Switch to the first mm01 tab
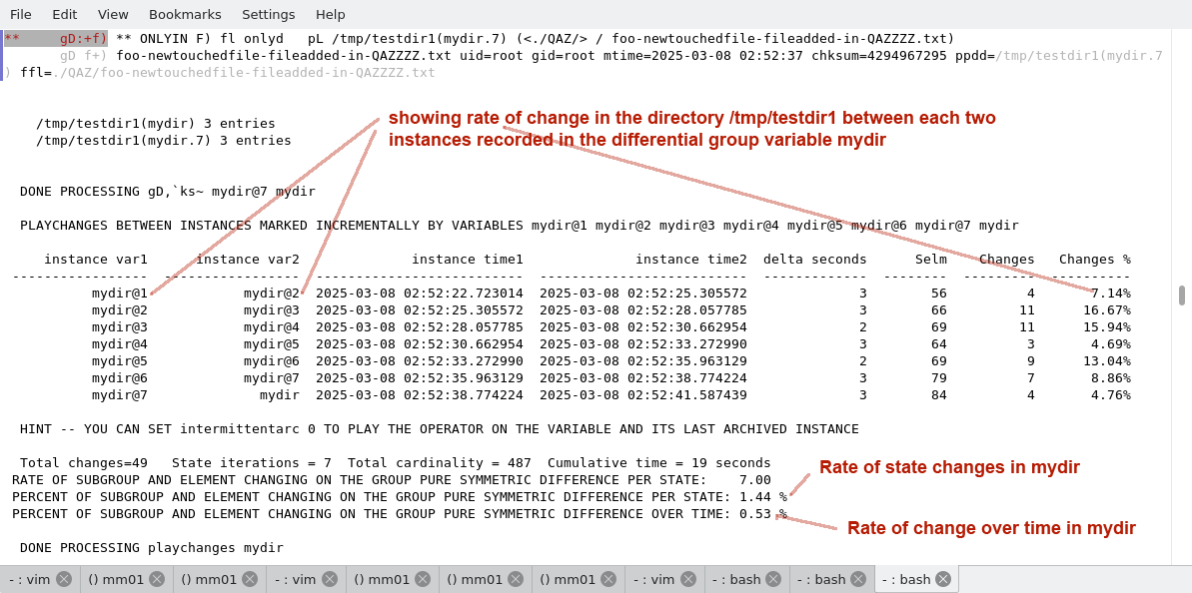 point(116,579)
